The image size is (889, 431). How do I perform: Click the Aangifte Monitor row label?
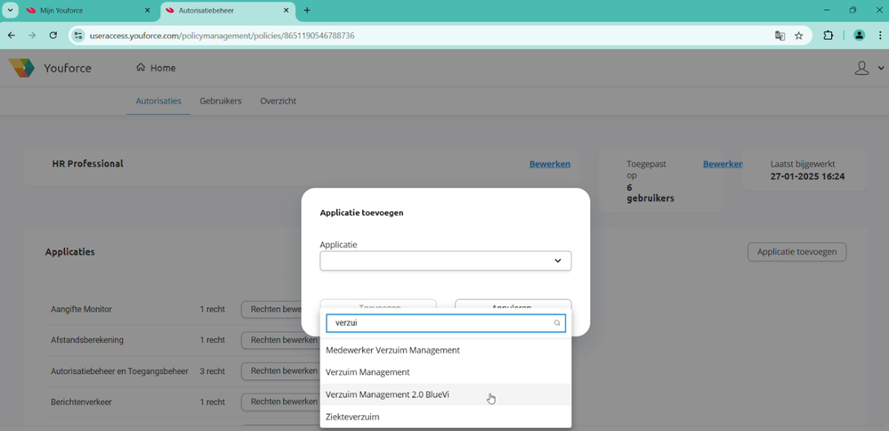pos(81,310)
